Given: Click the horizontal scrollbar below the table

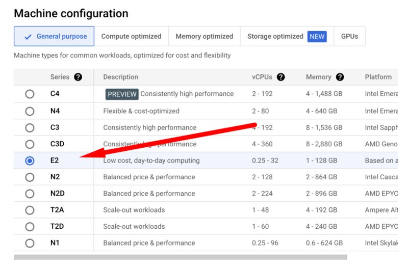Looking at the screenshot, I should point(181,257).
